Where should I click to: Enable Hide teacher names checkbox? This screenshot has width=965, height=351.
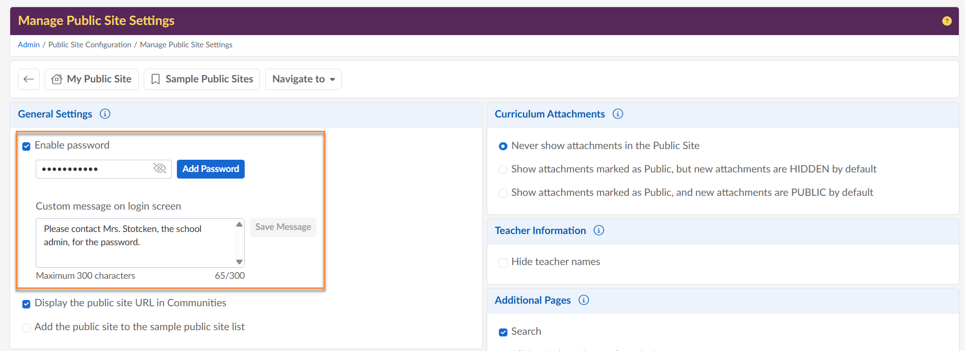[x=503, y=262]
